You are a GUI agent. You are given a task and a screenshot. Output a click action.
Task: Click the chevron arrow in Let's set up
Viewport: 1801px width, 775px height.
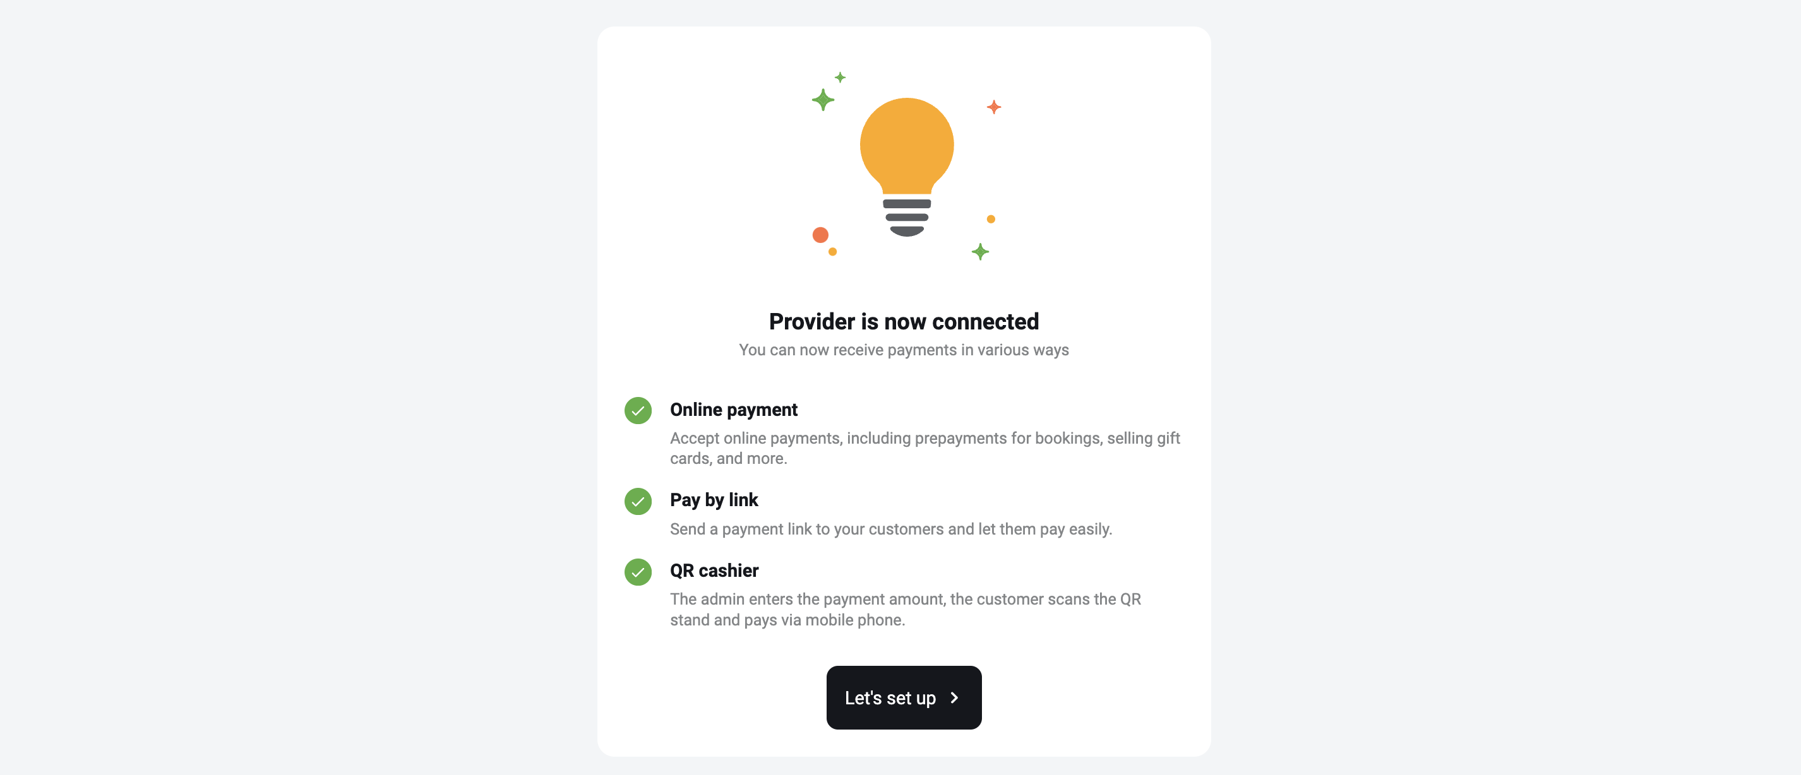coord(954,697)
